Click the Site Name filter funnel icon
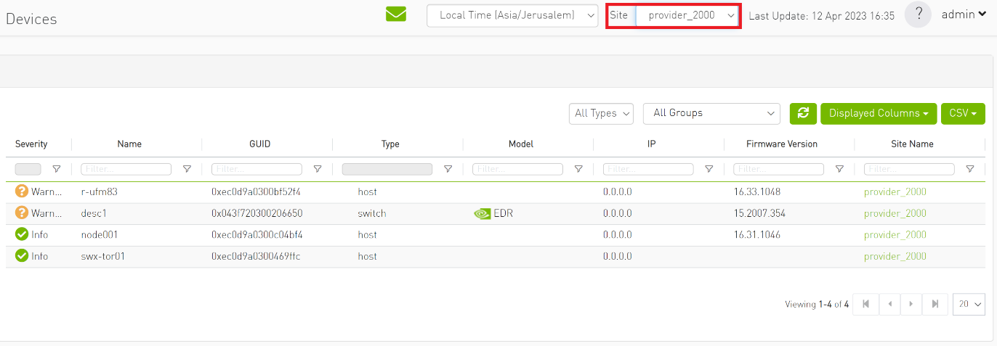Viewport: 997px width, 346px height. point(969,169)
